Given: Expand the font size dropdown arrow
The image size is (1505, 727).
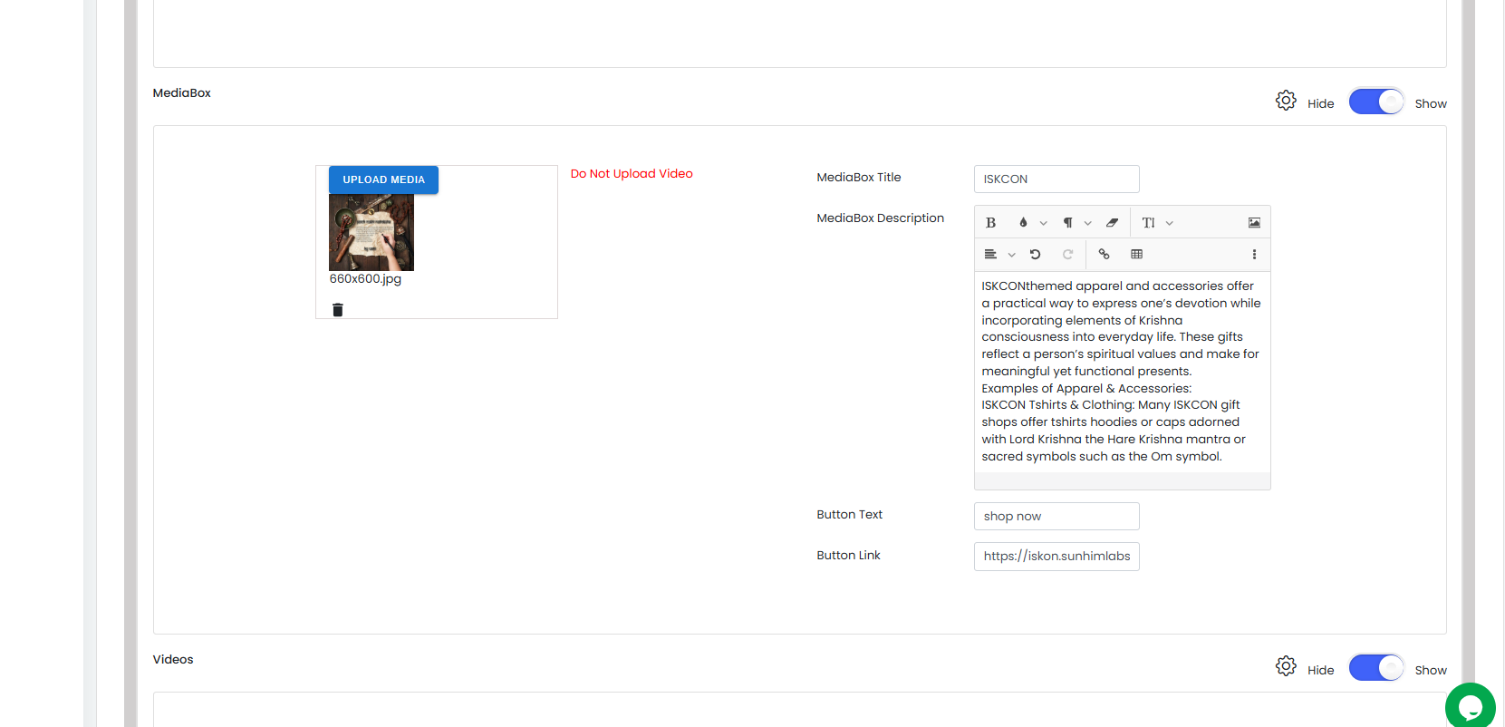Looking at the screenshot, I should coord(1169,223).
